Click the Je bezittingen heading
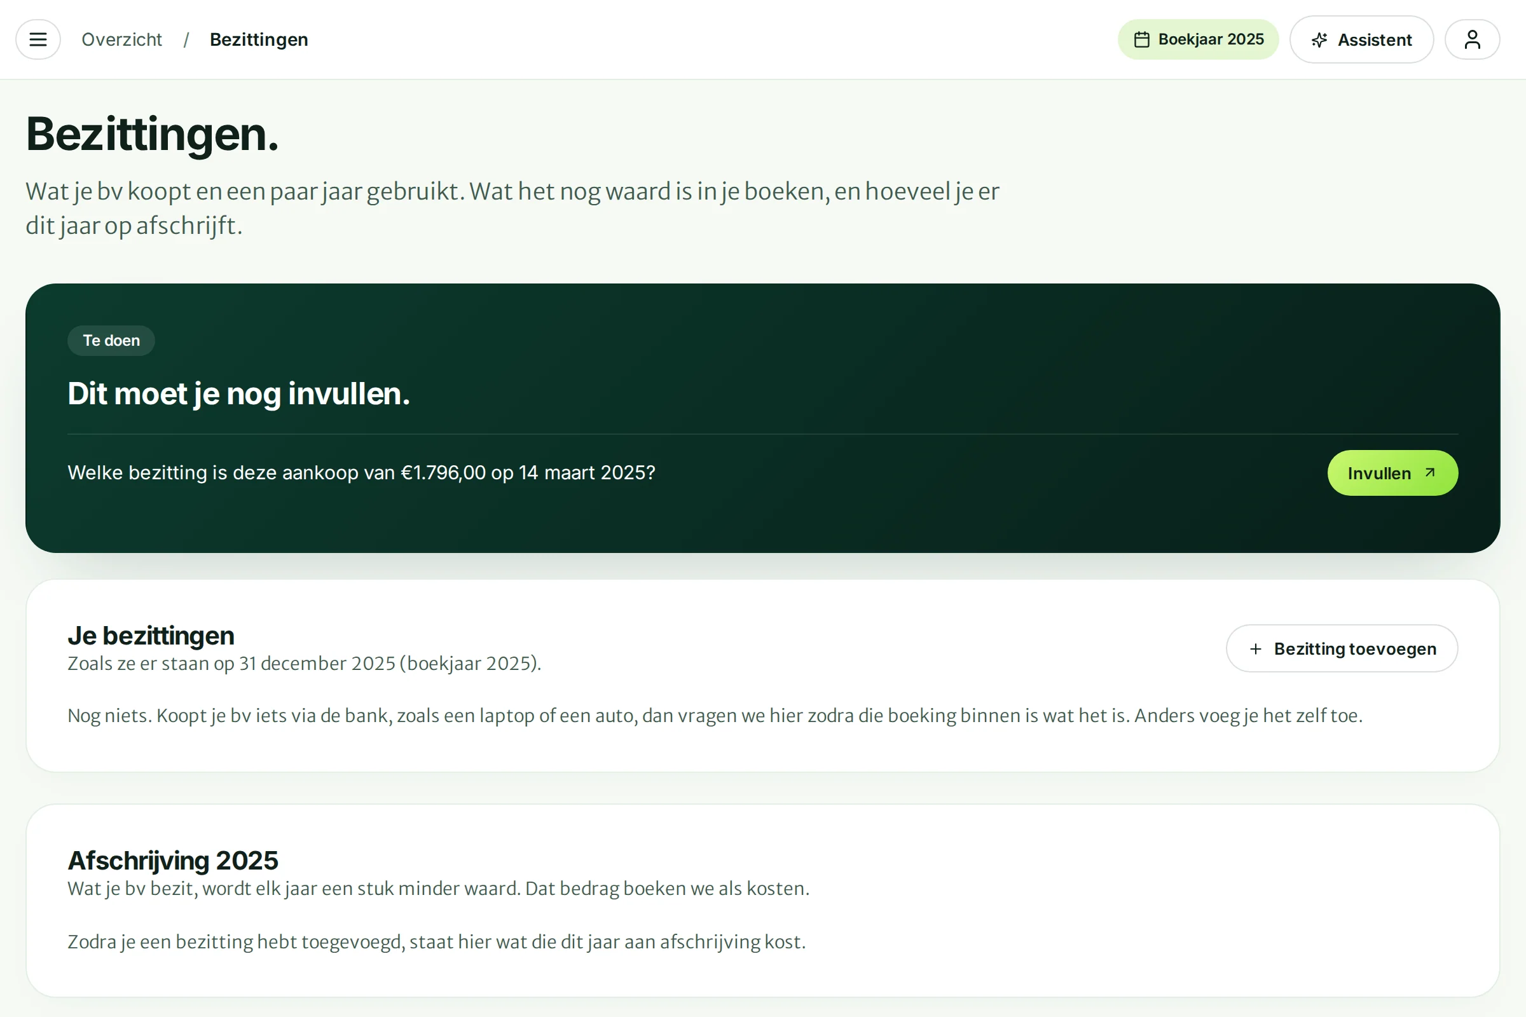This screenshot has width=1526, height=1017. coord(151,636)
